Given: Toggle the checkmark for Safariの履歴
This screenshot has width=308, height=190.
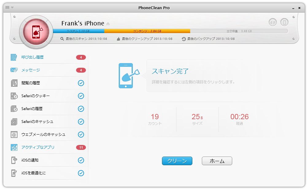Looking at the screenshot, I should coord(81,109).
